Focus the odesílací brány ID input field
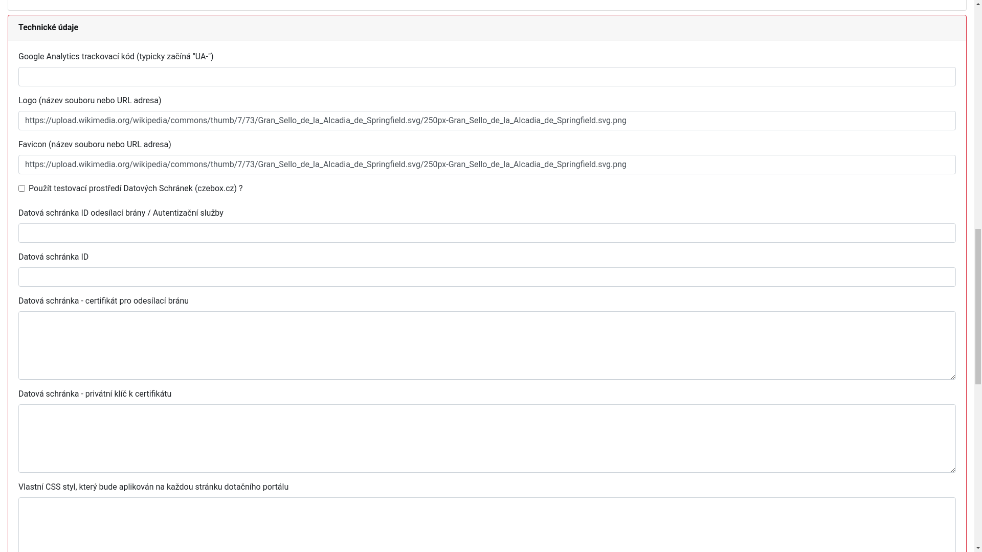Image resolution: width=982 pixels, height=552 pixels. (x=486, y=233)
